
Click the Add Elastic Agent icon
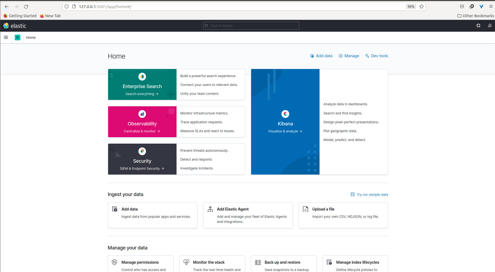click(210, 209)
